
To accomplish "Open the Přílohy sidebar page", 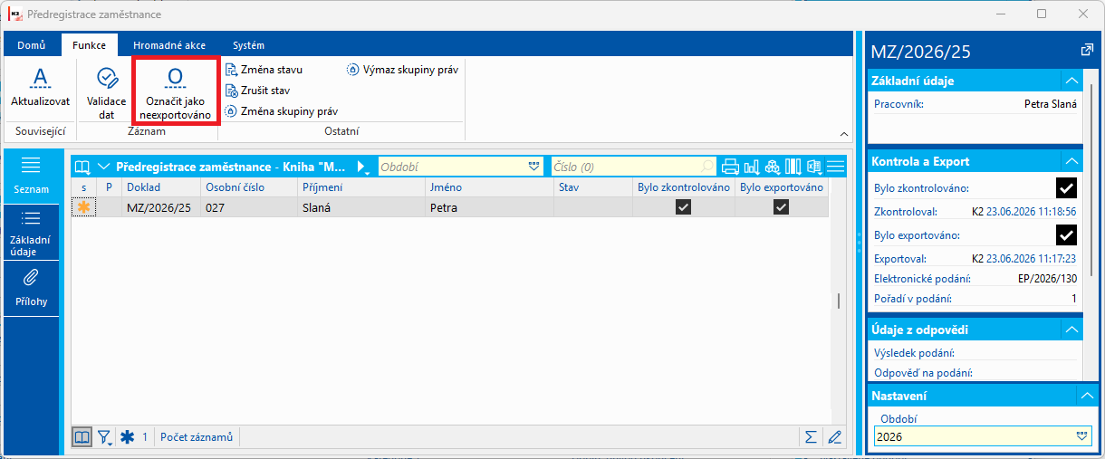I will point(32,288).
